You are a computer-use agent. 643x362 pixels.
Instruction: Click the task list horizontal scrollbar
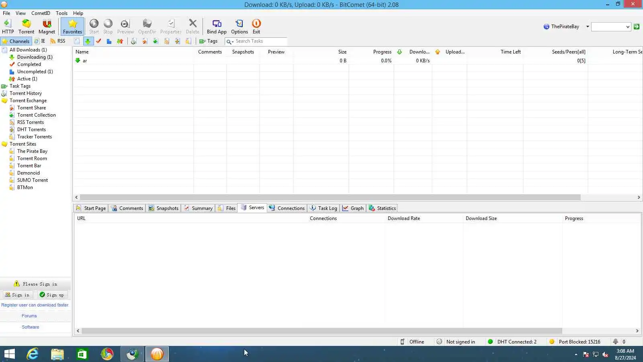330,197
